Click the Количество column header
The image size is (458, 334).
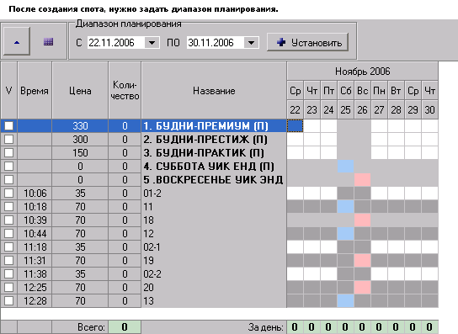[125, 90]
